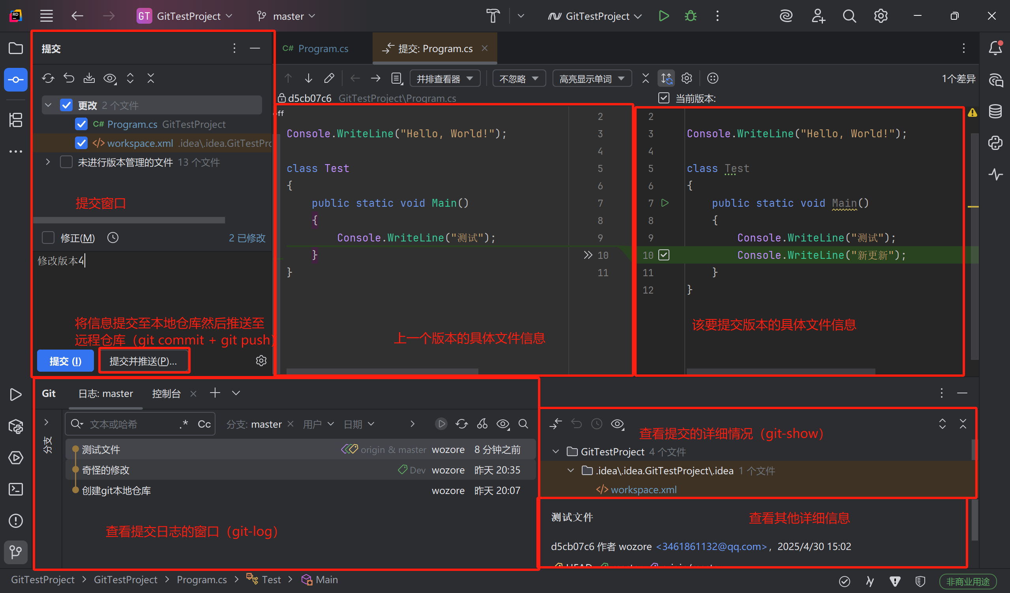
Task: Click the 提交并推送(P)... button
Action: tap(144, 361)
